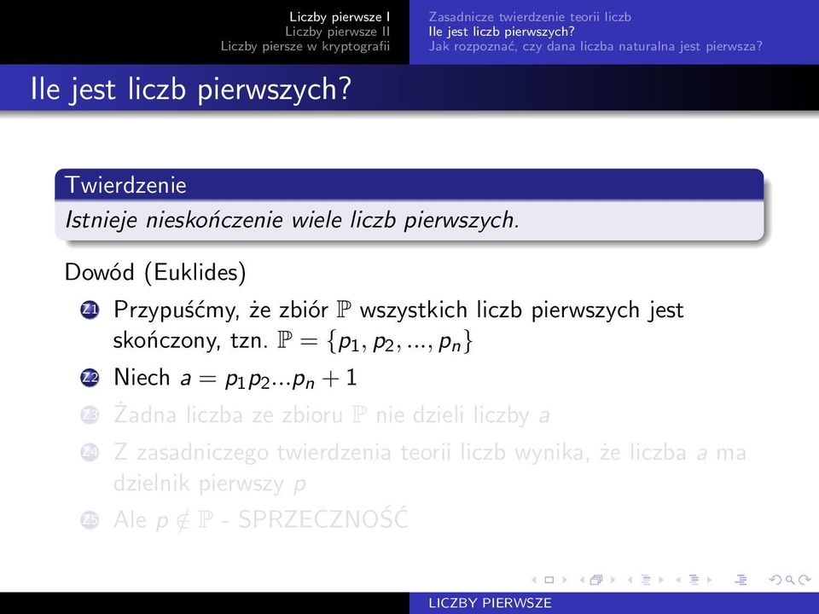Image resolution: width=819 pixels, height=614 pixels.
Task: Go to previous slide using left arrow
Action: [534, 580]
